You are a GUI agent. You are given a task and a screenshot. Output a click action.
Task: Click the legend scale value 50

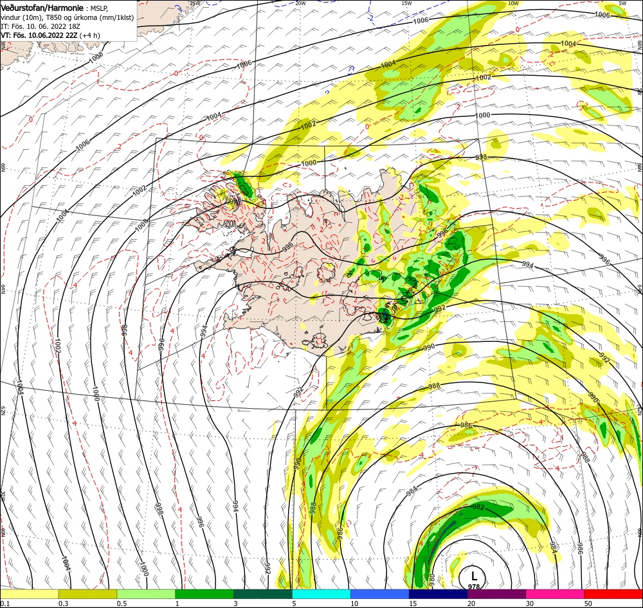[588, 604]
